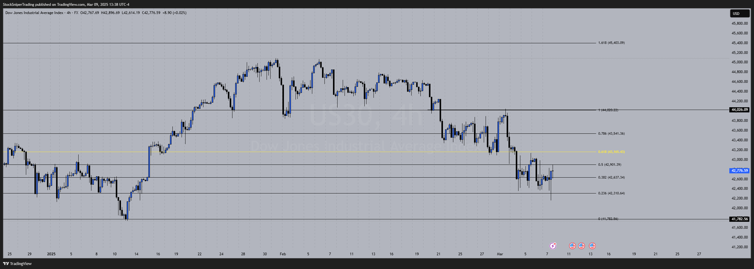
Task: Click the US flag event icon near March 13
Action: pos(592,245)
